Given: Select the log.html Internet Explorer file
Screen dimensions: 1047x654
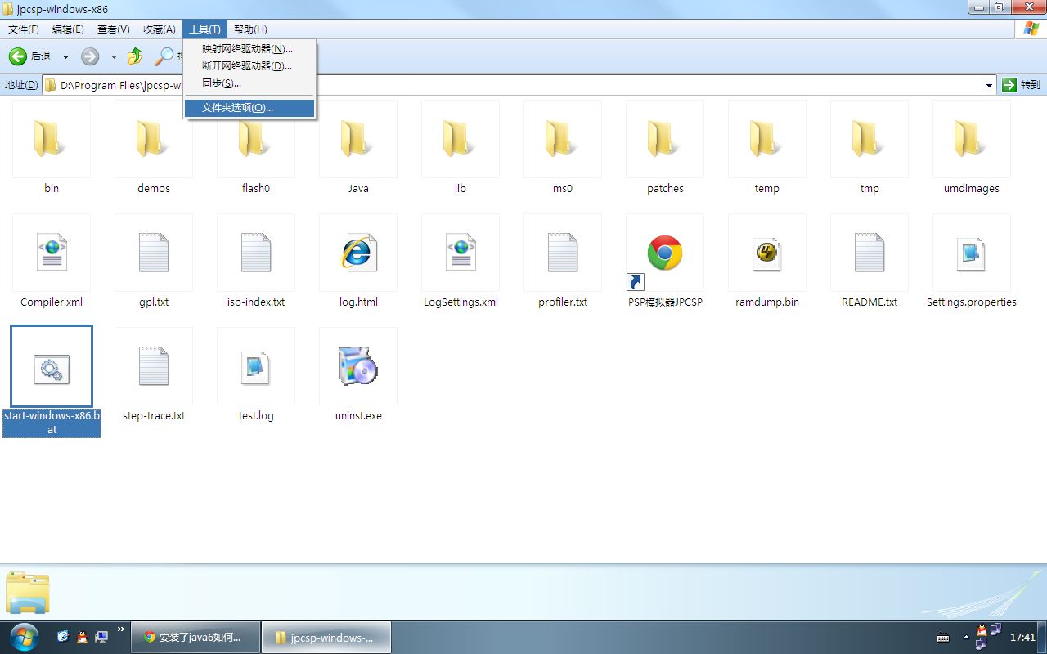Looking at the screenshot, I should (358, 253).
